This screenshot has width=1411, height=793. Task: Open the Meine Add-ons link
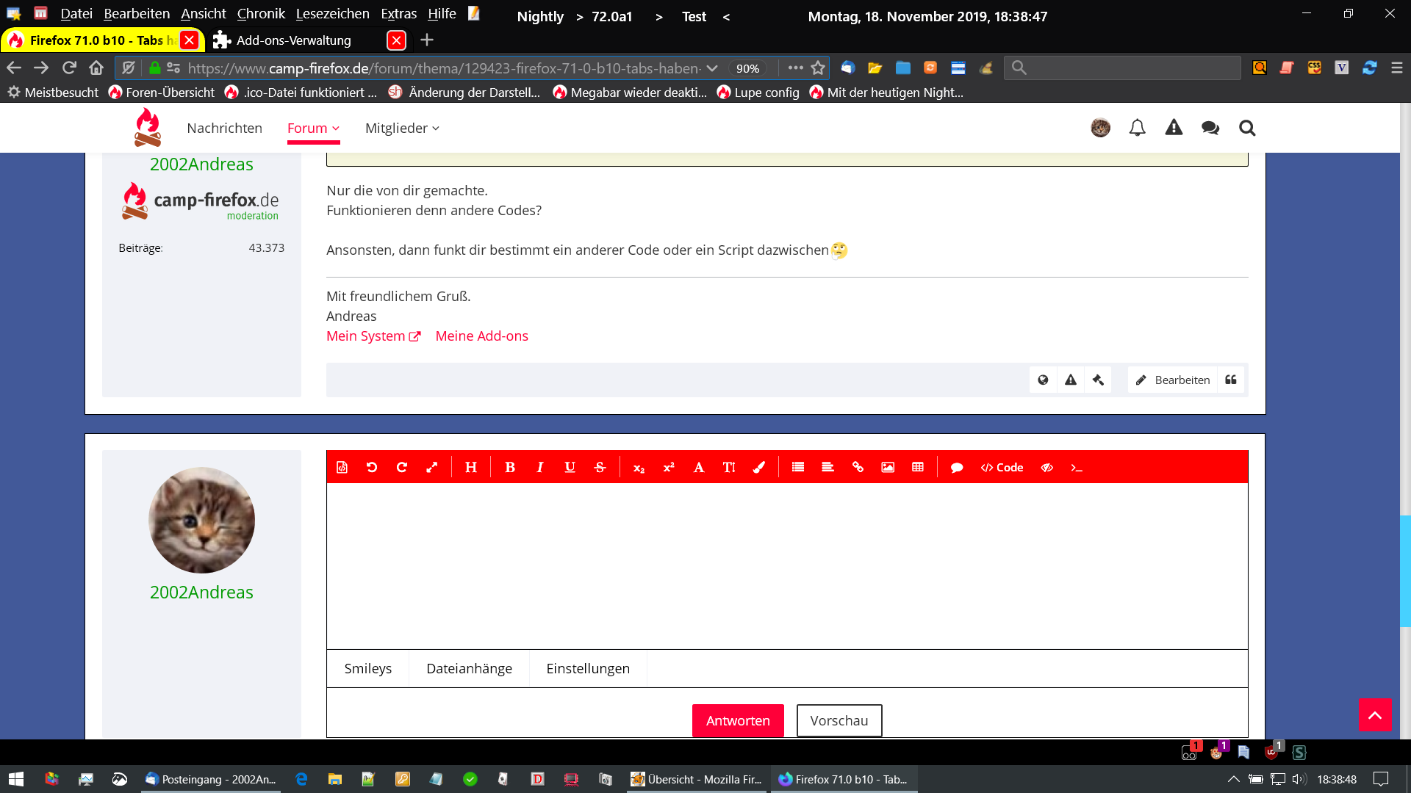coord(481,336)
